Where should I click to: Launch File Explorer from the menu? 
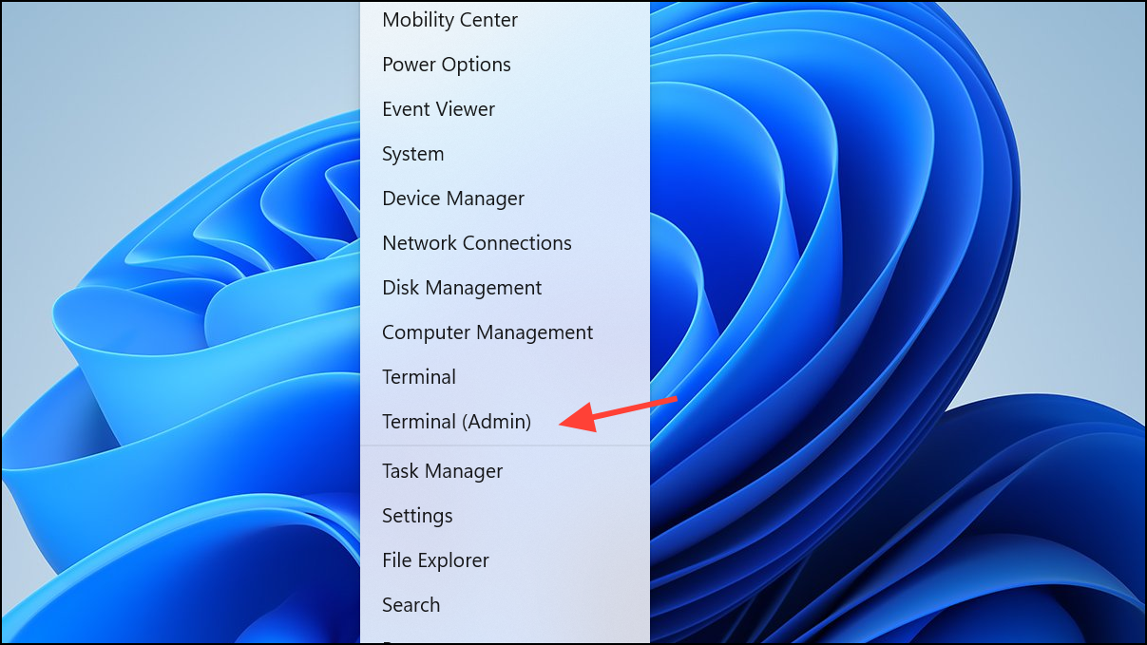pyautogui.click(x=505, y=560)
